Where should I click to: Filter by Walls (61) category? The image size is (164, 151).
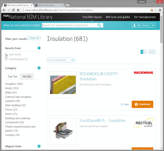click(11, 93)
